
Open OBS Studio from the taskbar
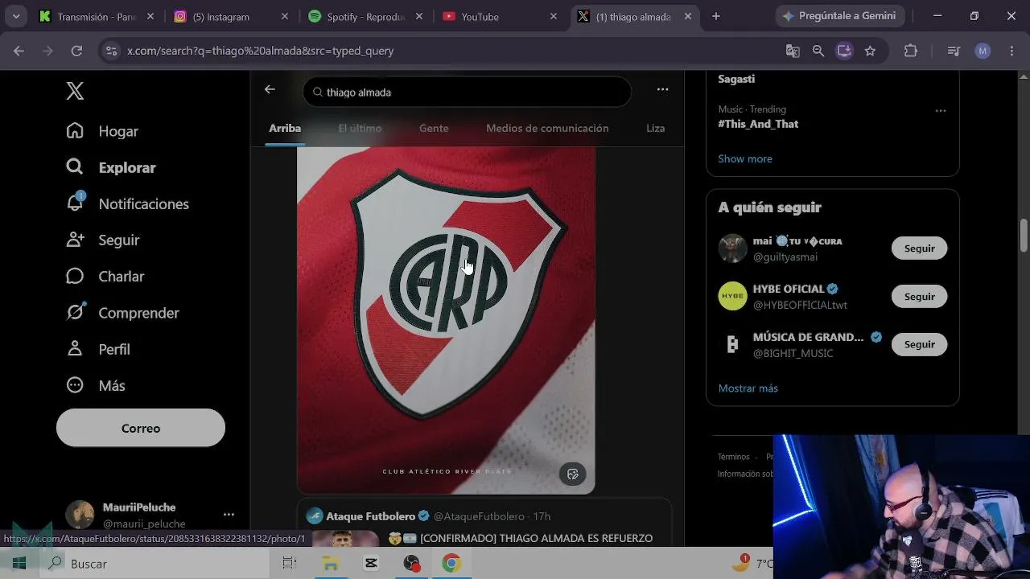coord(411,564)
